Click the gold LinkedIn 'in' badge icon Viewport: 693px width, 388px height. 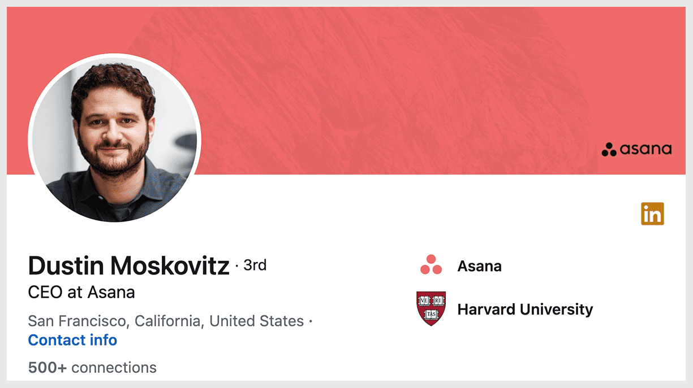pyautogui.click(x=652, y=213)
